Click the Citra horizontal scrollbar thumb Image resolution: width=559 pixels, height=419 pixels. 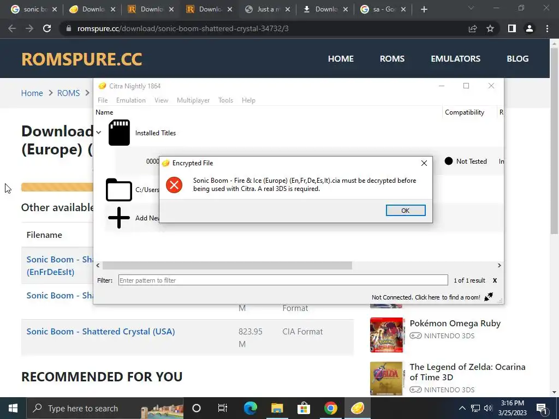click(227, 266)
